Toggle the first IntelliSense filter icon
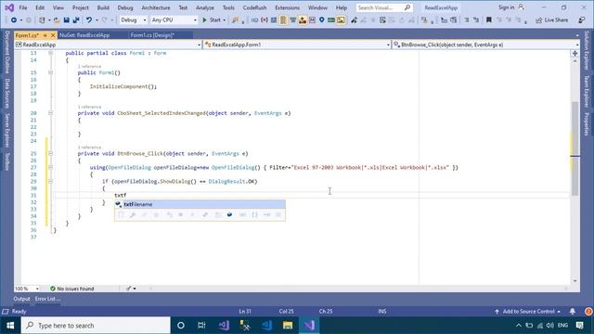 [x=121, y=214]
